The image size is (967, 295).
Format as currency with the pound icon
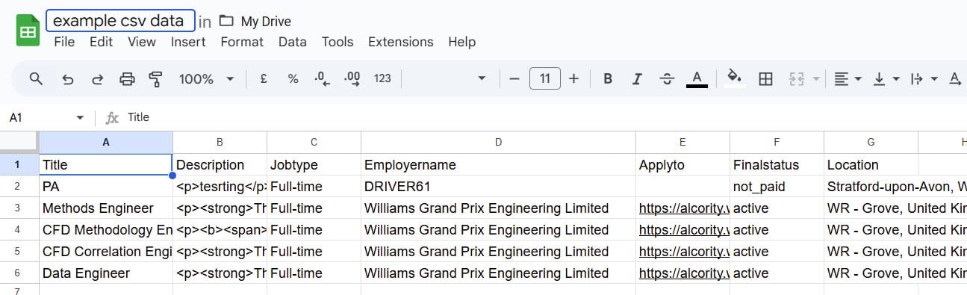pyautogui.click(x=264, y=78)
